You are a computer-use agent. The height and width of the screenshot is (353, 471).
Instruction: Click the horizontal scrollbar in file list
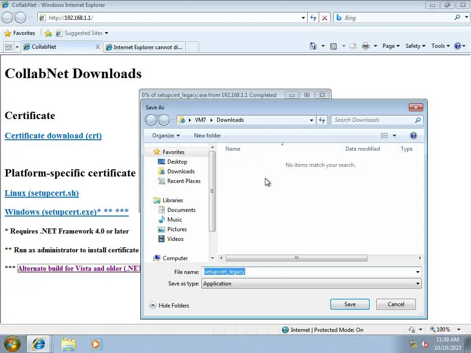click(x=297, y=258)
